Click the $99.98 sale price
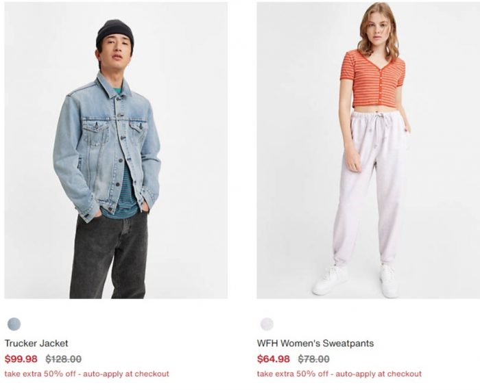 [x=21, y=359]
